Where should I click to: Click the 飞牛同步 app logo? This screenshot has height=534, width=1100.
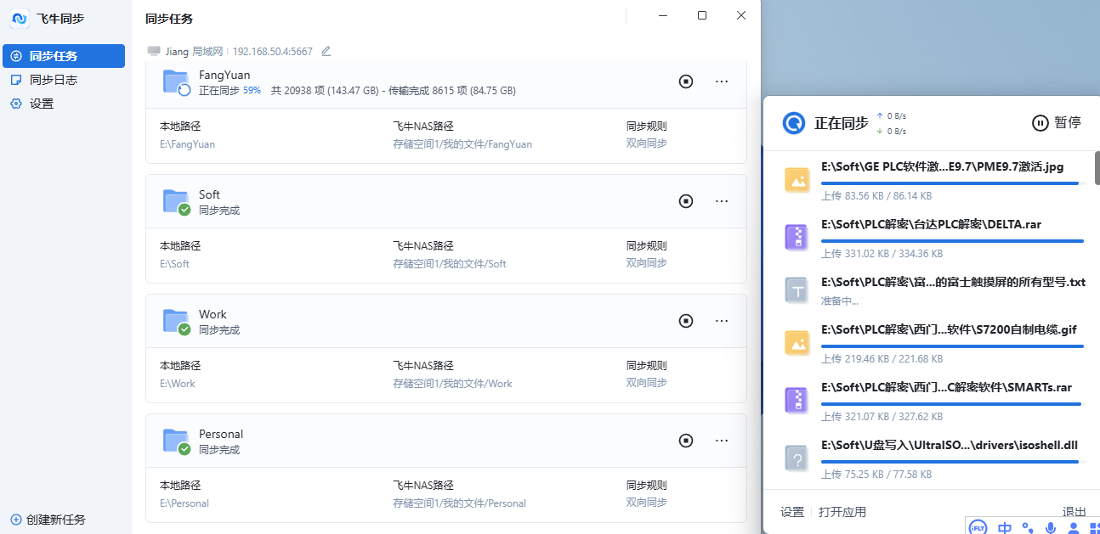pyautogui.click(x=19, y=18)
